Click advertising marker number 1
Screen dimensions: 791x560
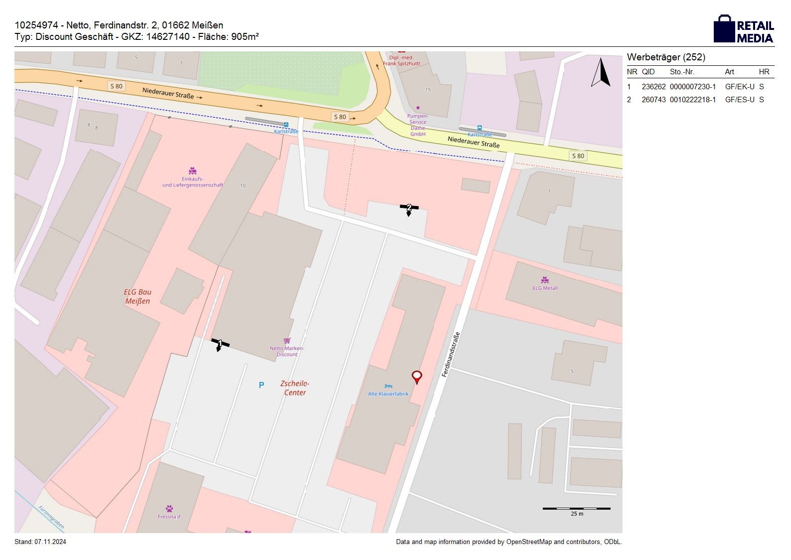[x=220, y=344]
